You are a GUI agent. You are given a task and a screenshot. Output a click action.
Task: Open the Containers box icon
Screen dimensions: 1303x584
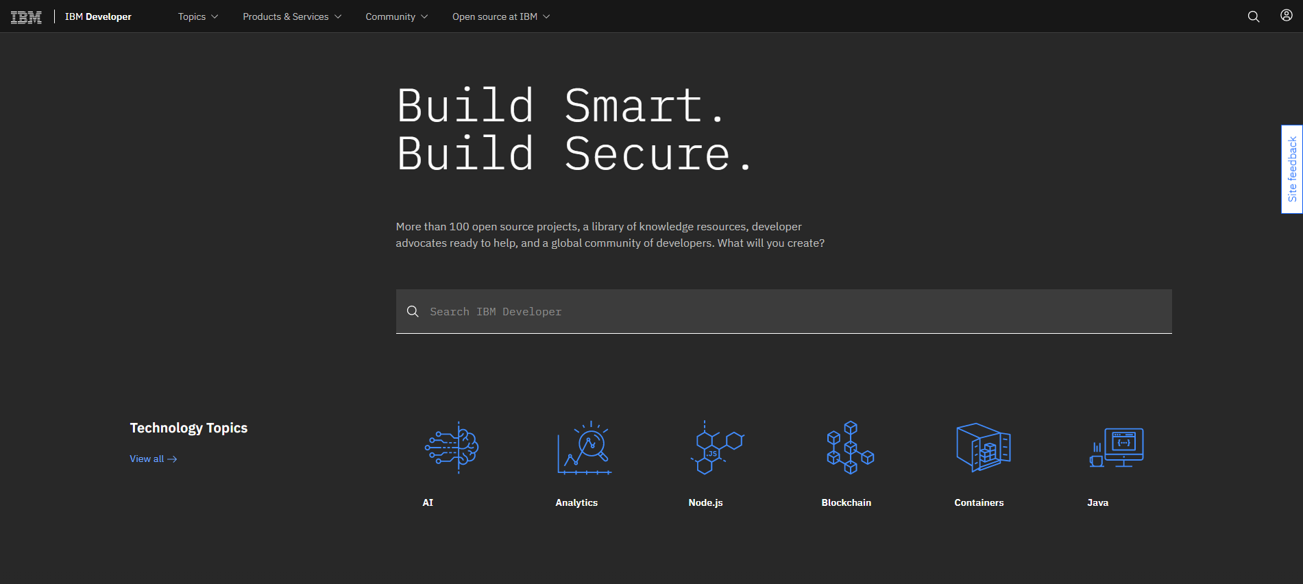coord(983,448)
